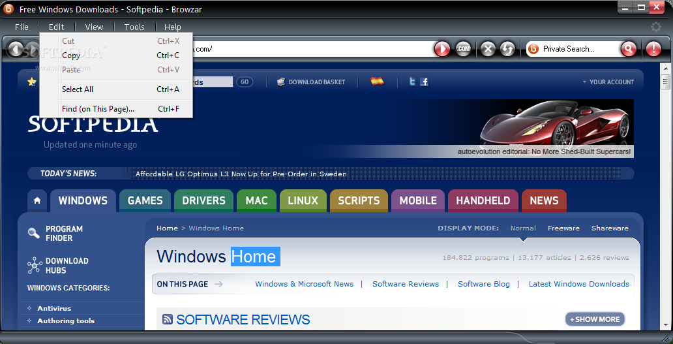The width and height of the screenshot is (673, 344).
Task: Open the Twitter icon link
Action: pos(412,82)
